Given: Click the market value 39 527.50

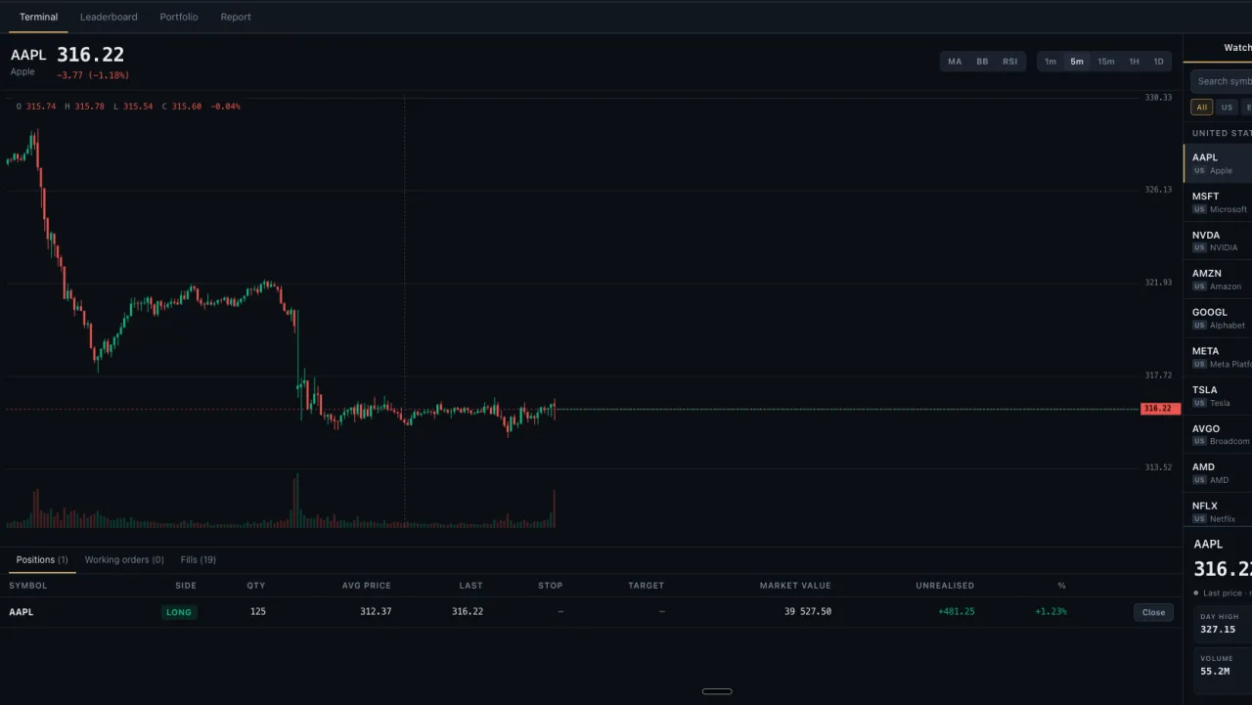Looking at the screenshot, I should click(x=808, y=612).
